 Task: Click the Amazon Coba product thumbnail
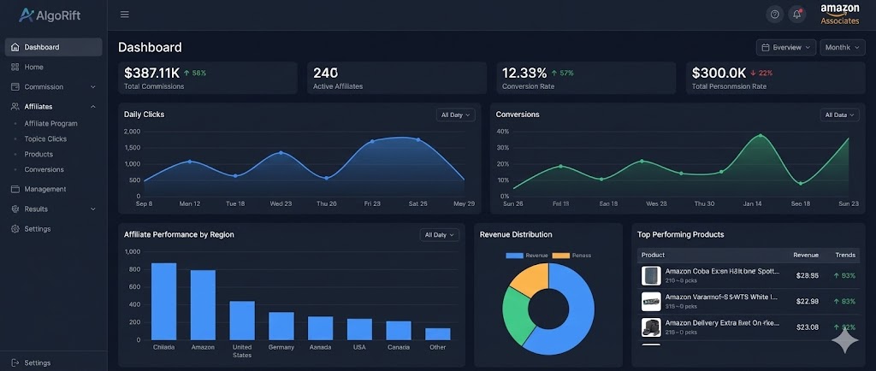click(651, 275)
